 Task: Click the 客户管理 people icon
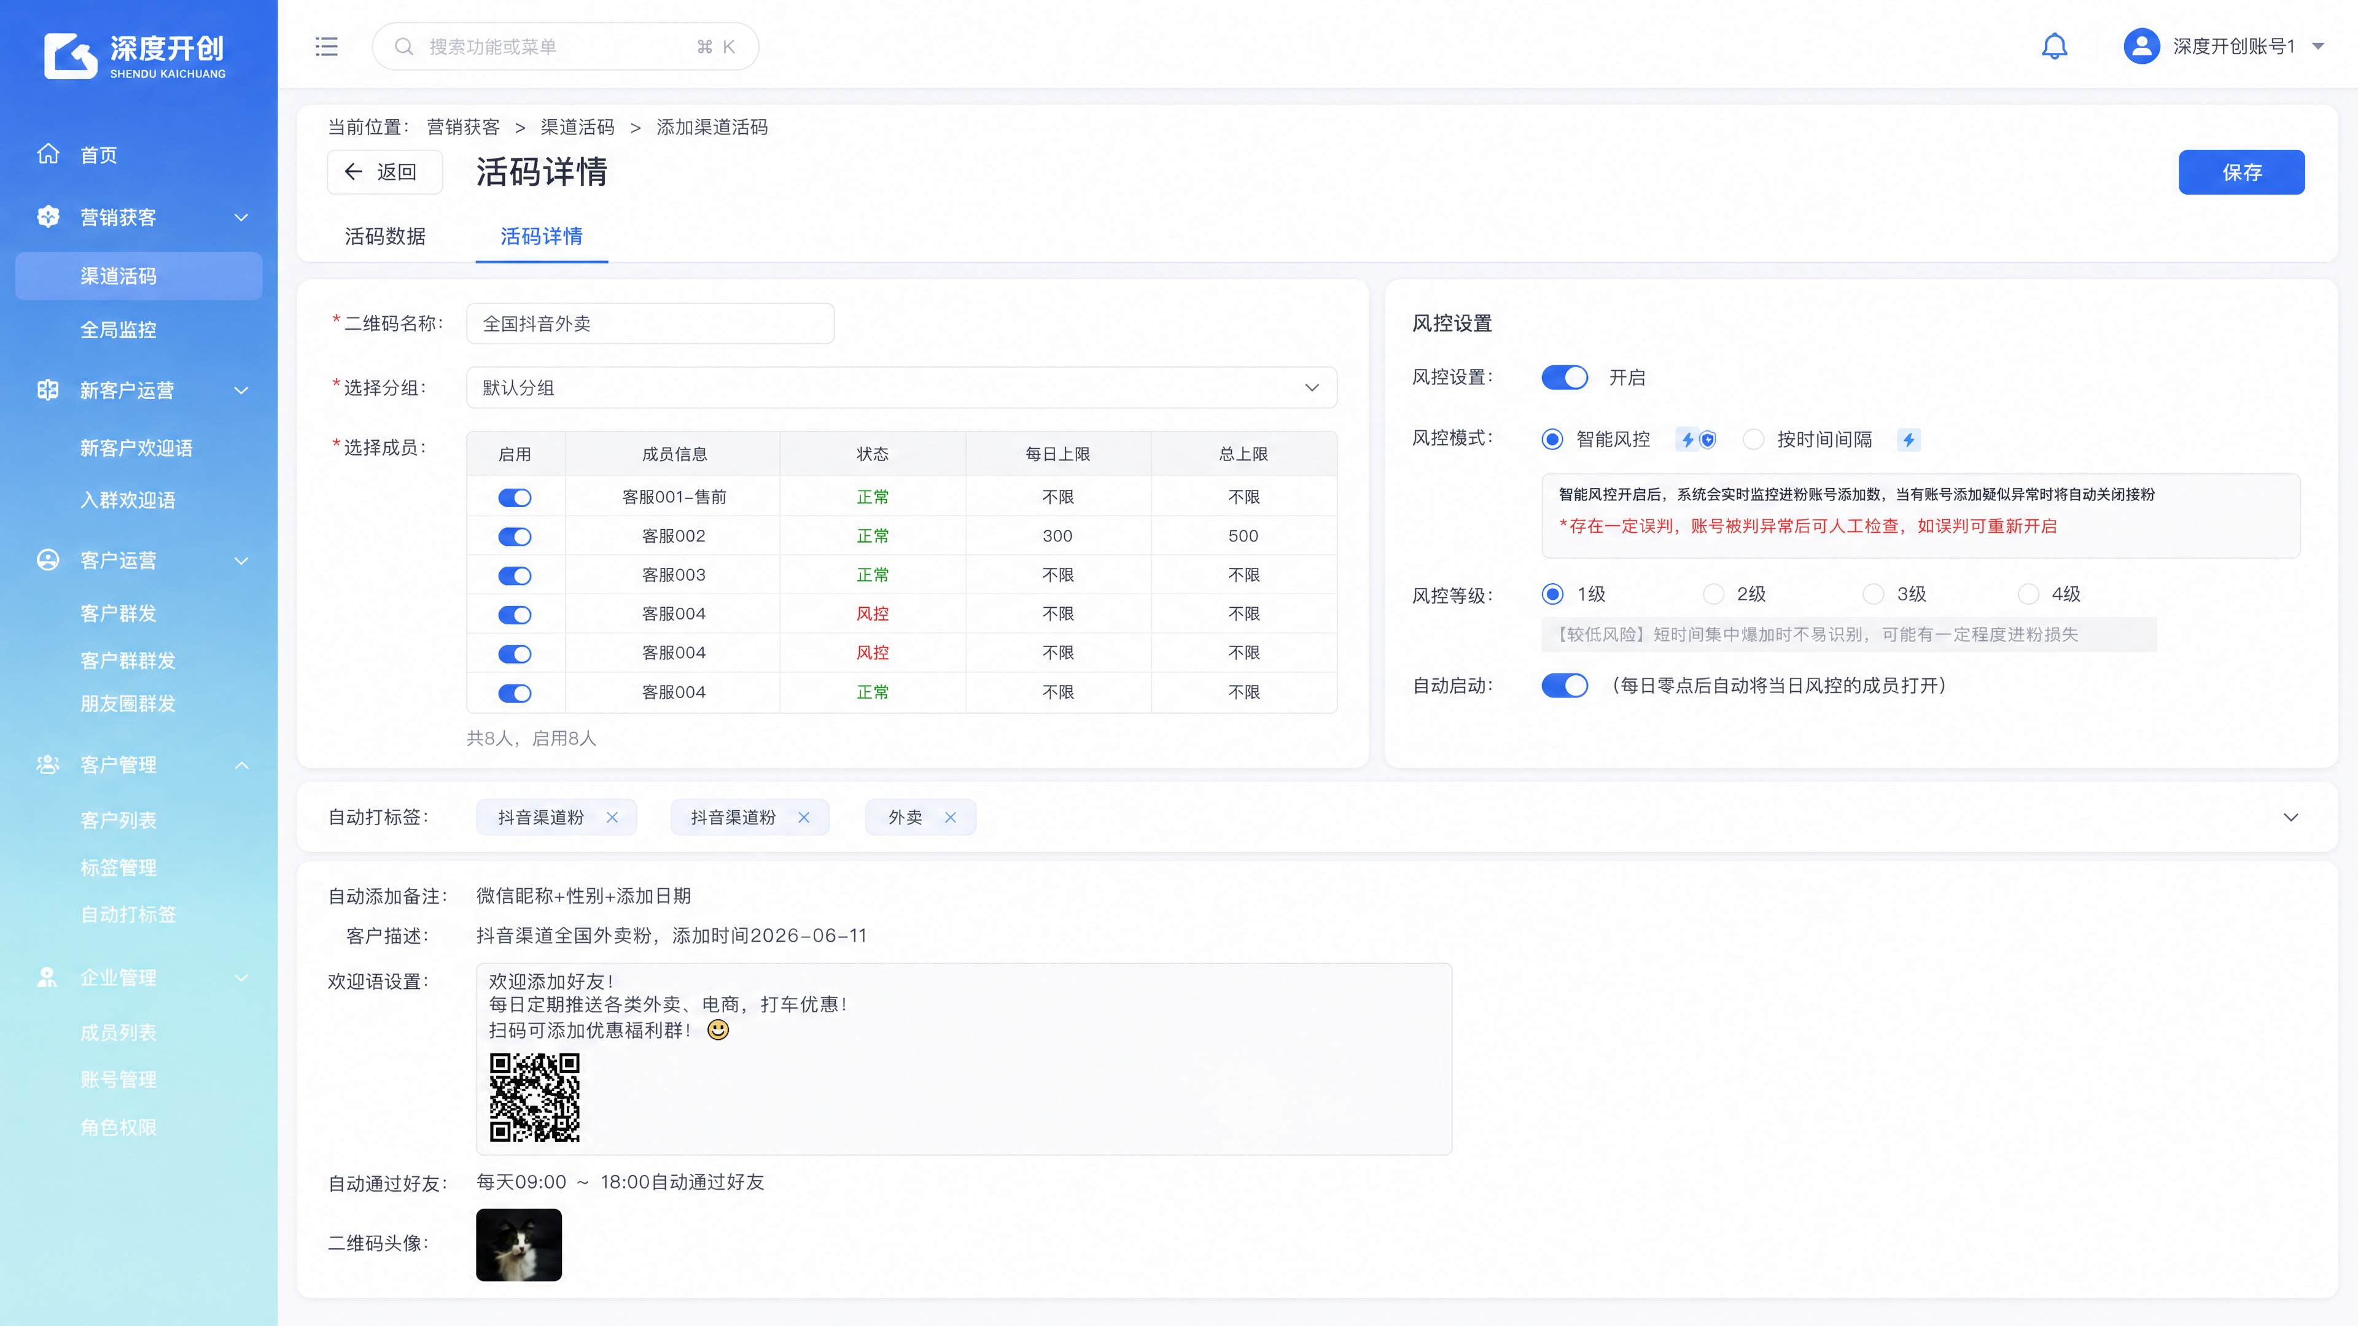pyautogui.click(x=48, y=764)
